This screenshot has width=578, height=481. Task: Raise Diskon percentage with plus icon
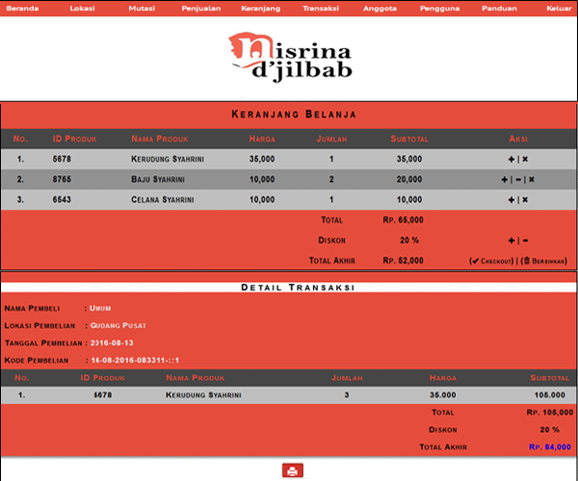click(x=512, y=240)
